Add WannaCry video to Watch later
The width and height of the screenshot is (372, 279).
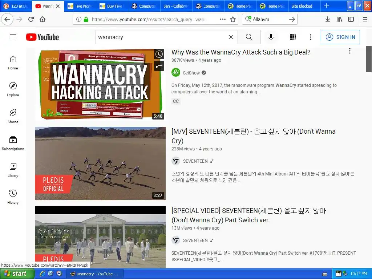[159, 54]
